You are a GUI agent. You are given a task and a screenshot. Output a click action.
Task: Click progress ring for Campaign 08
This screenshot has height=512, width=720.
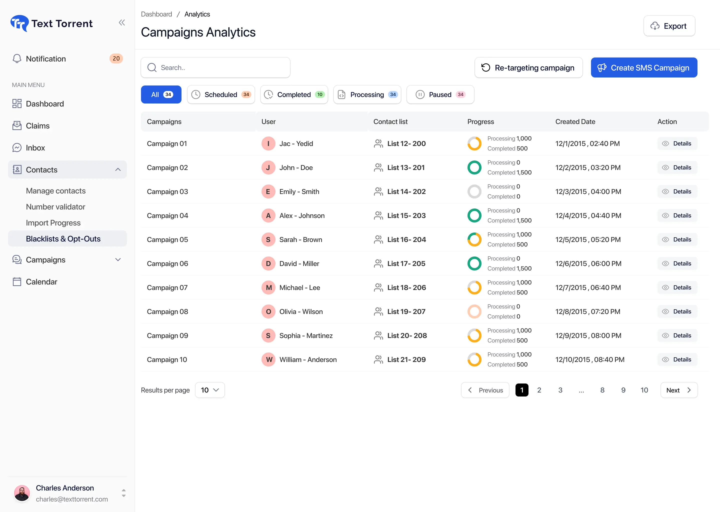tap(474, 311)
